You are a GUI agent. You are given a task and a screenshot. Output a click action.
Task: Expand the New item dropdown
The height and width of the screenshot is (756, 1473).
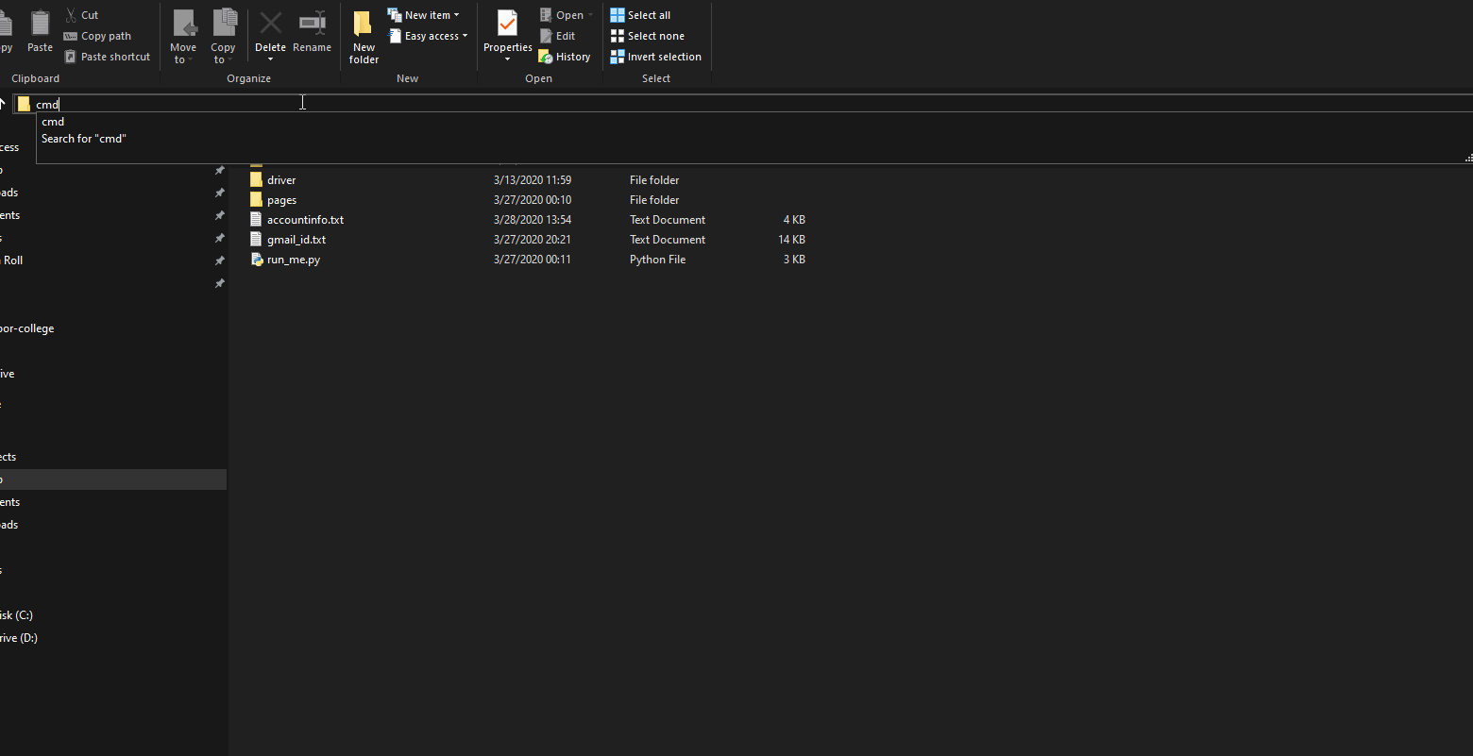coord(424,15)
